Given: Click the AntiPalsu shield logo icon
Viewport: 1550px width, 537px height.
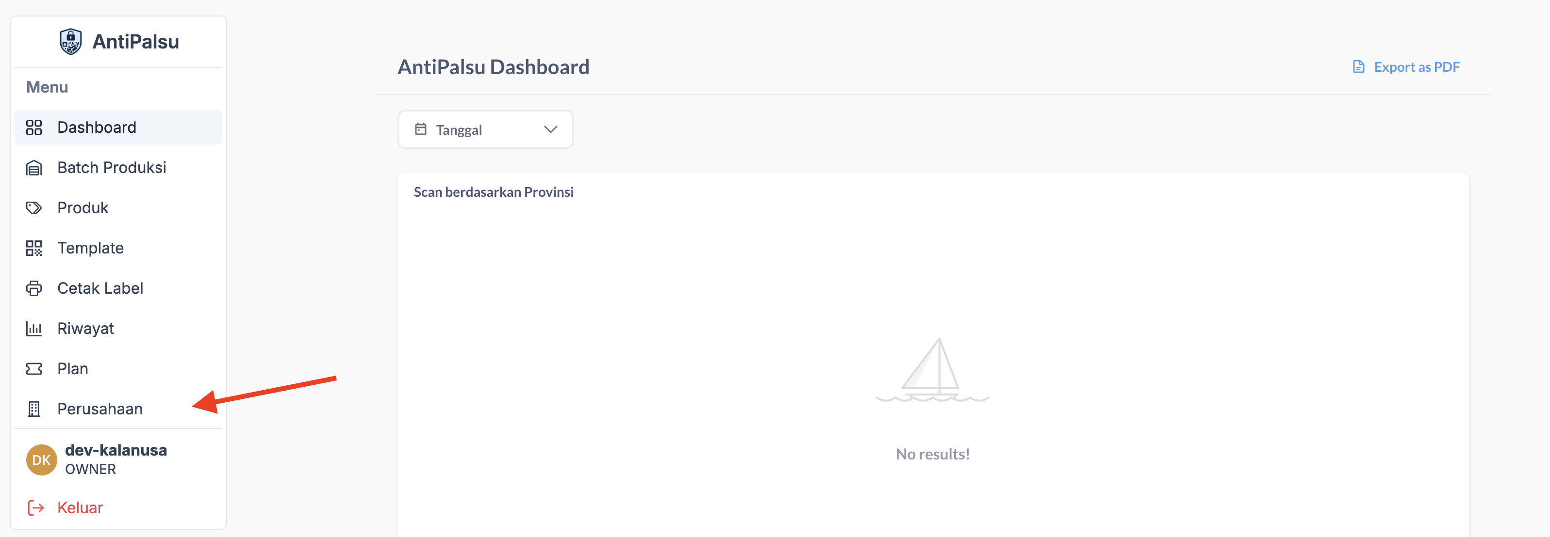Looking at the screenshot, I should pos(70,42).
